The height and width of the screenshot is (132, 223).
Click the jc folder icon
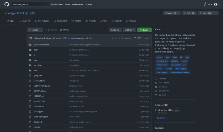coord(30,55)
